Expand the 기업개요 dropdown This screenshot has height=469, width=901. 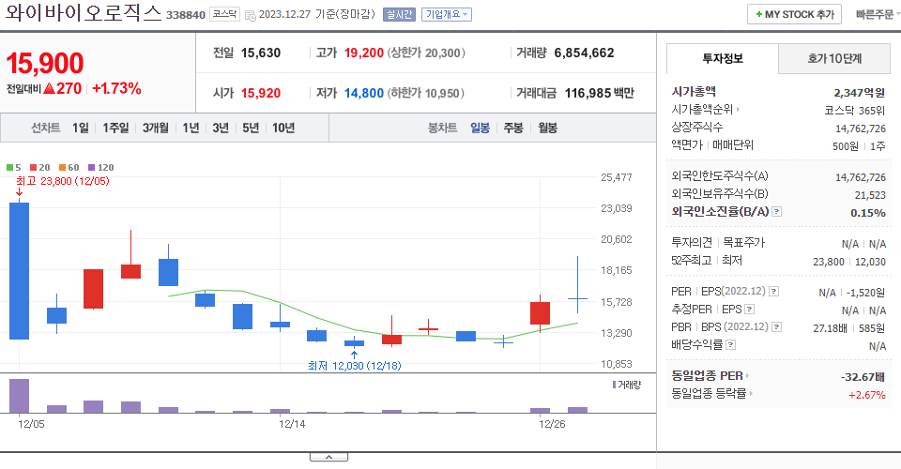coord(447,14)
